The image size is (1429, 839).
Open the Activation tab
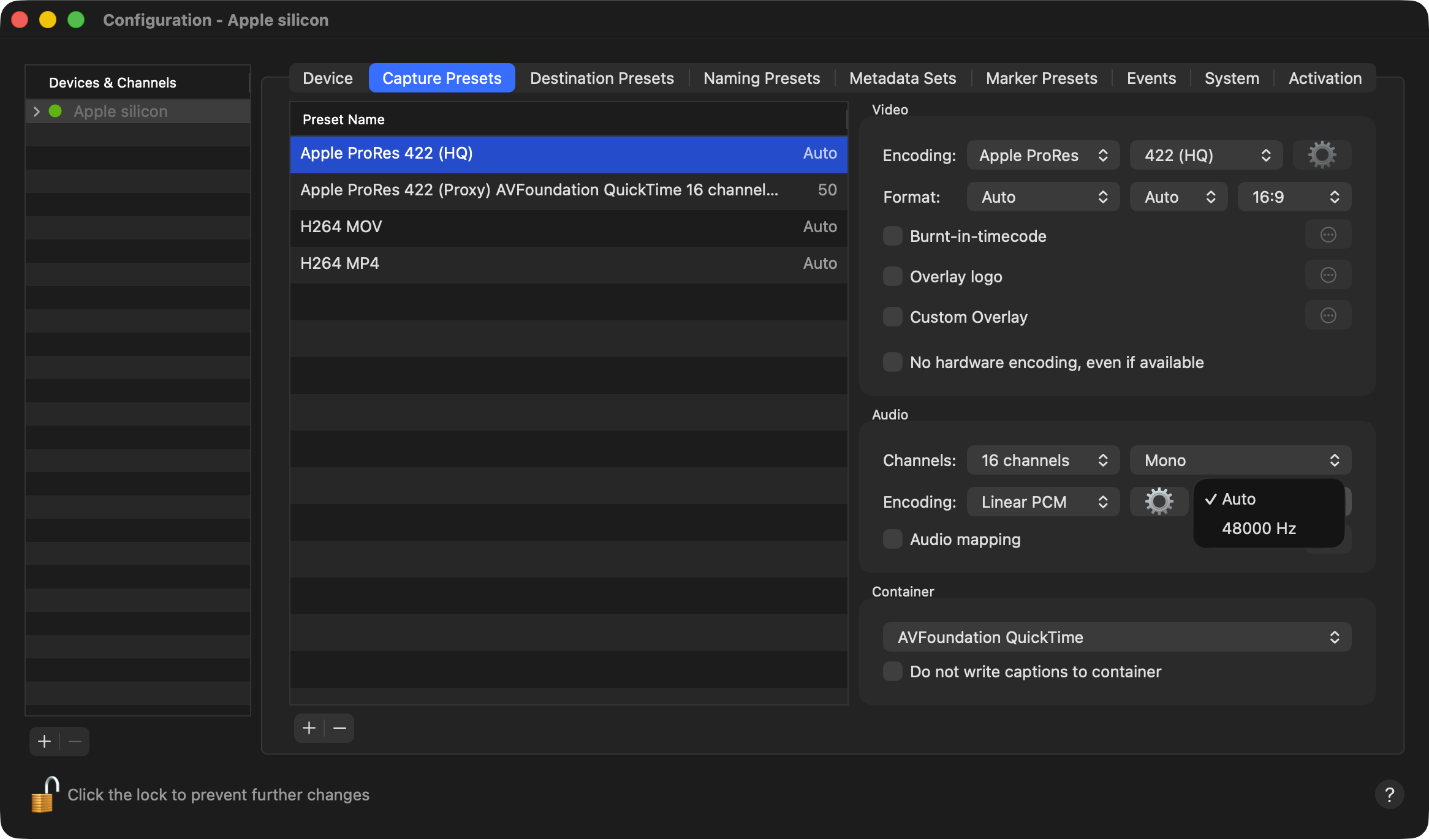tap(1325, 78)
